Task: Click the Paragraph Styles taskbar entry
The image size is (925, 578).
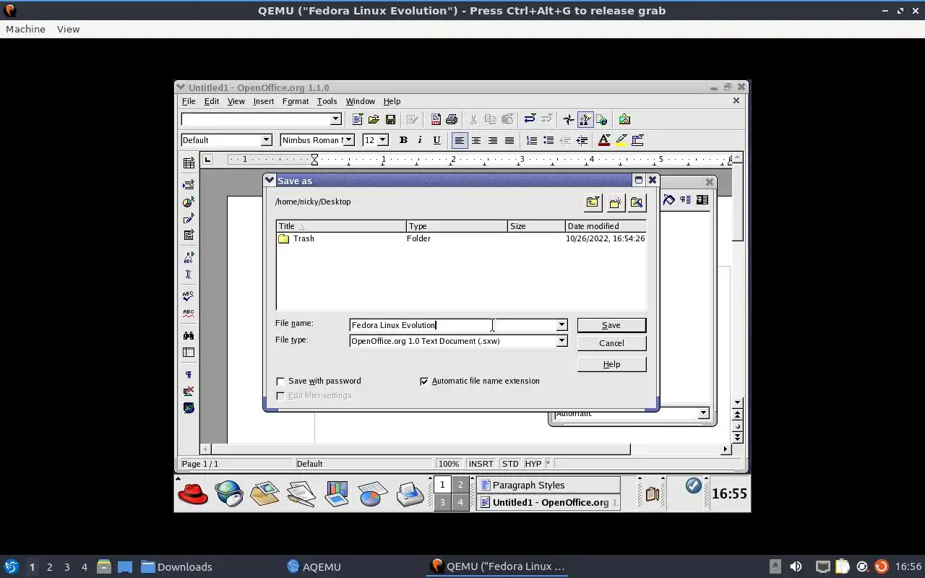Action: [x=548, y=485]
